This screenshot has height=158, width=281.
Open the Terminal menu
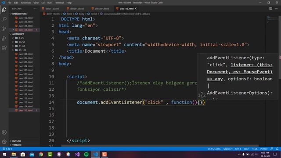click(59, 3)
